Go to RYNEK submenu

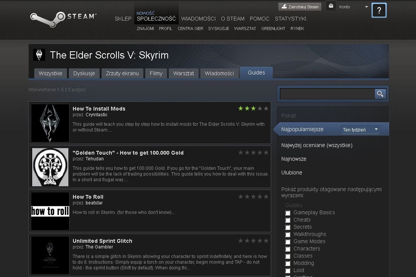point(297,28)
